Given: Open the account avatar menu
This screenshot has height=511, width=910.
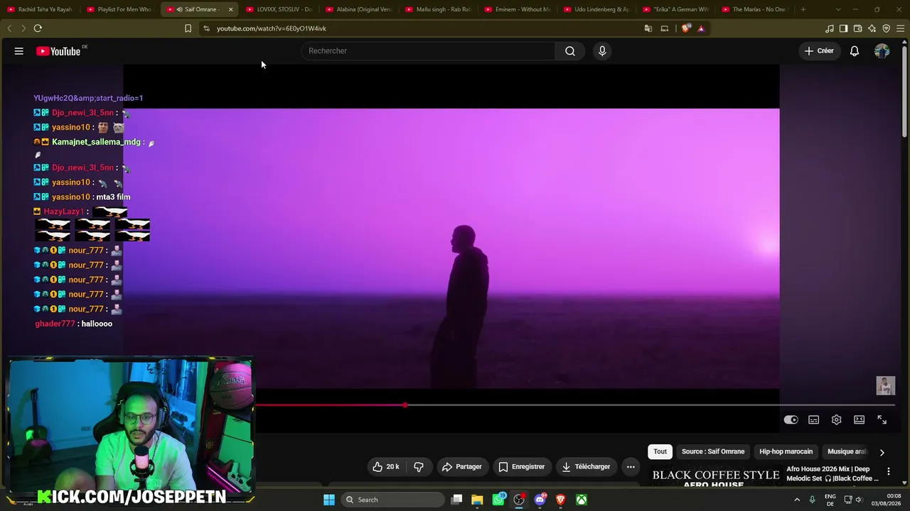Looking at the screenshot, I should point(882,51).
